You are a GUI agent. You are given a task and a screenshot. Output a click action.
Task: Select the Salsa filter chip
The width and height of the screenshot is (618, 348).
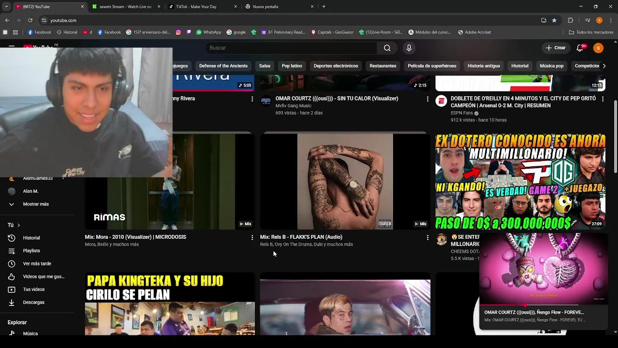pos(265,66)
